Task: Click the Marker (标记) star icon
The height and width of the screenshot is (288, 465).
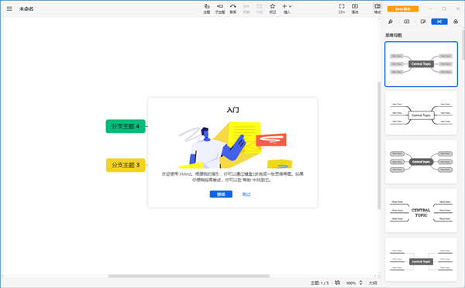Action: tap(273, 9)
